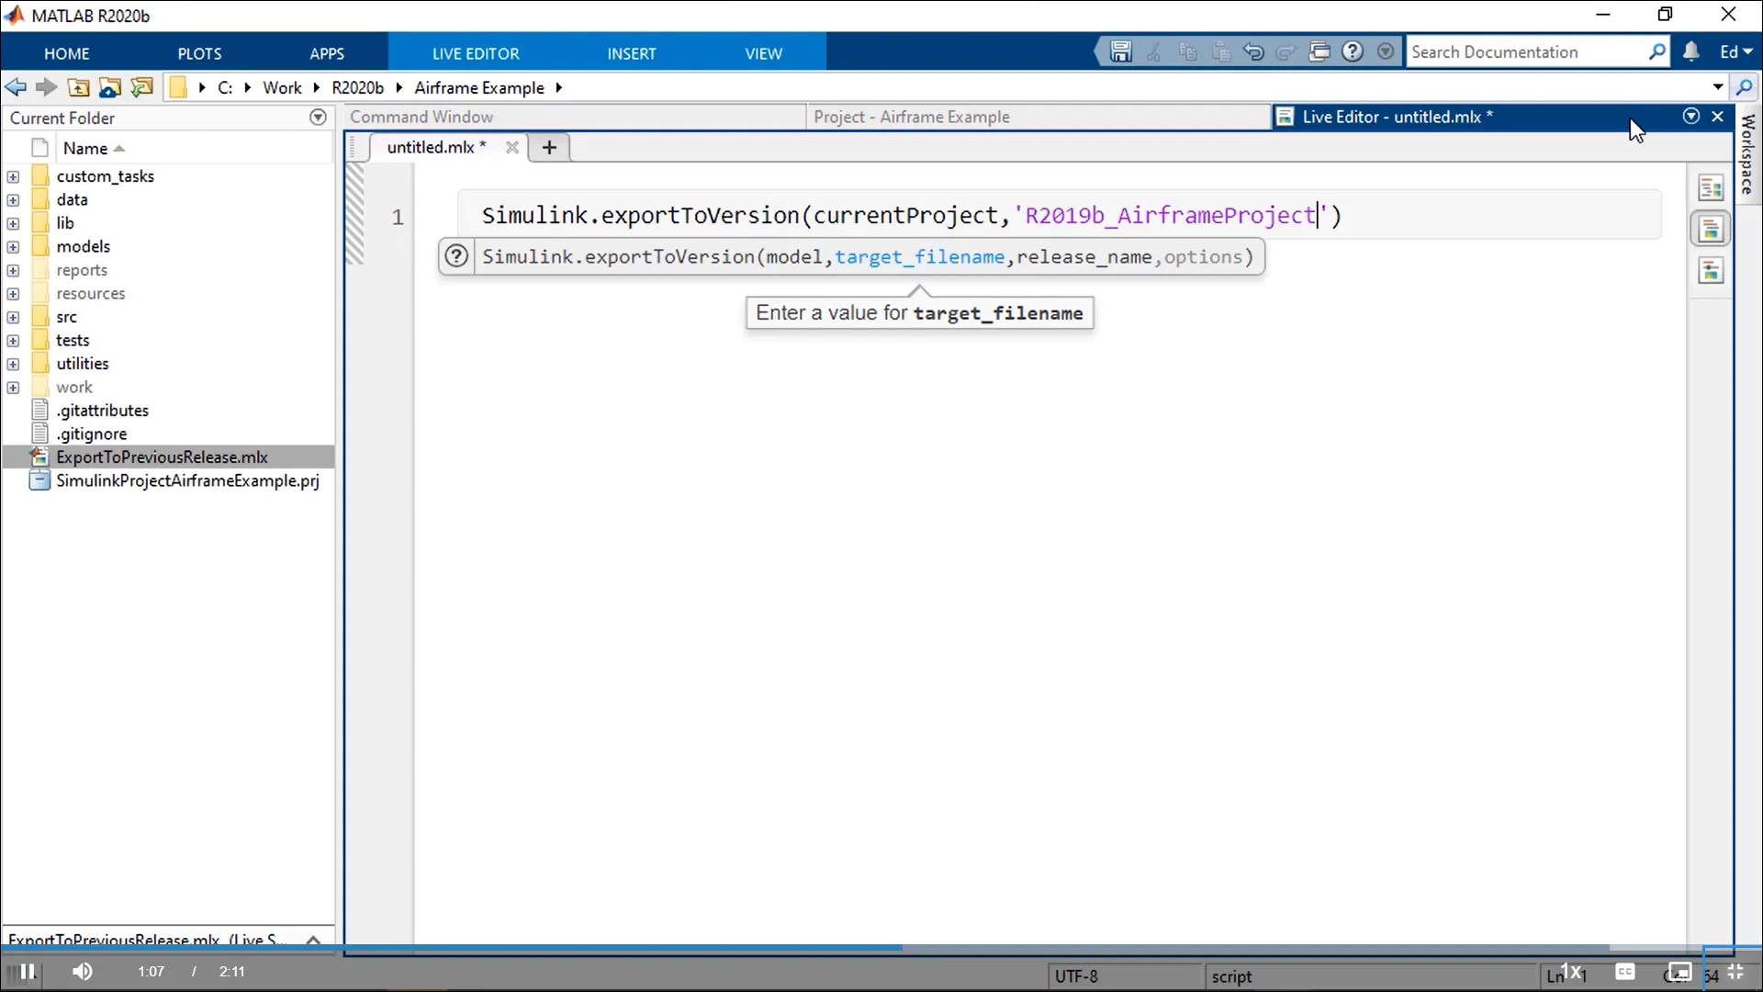Click the Undo toolbar icon
The height and width of the screenshot is (992, 1763).
point(1255,52)
